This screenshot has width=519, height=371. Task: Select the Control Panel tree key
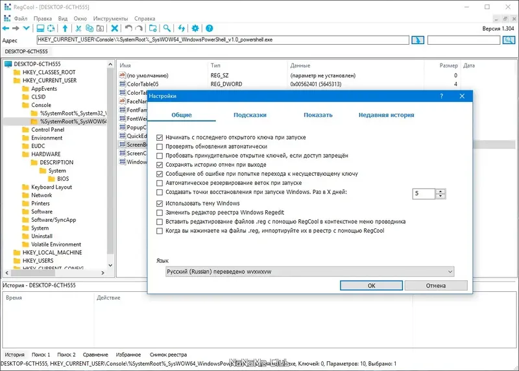click(47, 130)
